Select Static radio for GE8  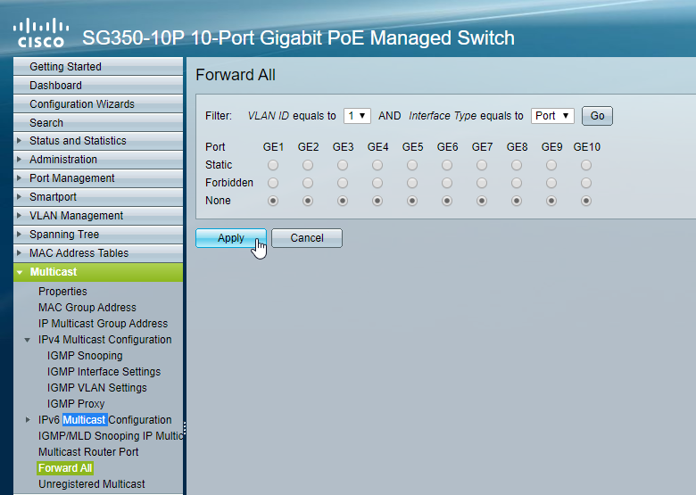(517, 165)
